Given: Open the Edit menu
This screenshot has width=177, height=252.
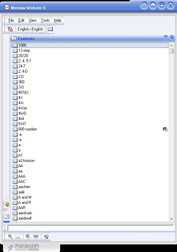Looking at the screenshot, I should [x=21, y=20].
